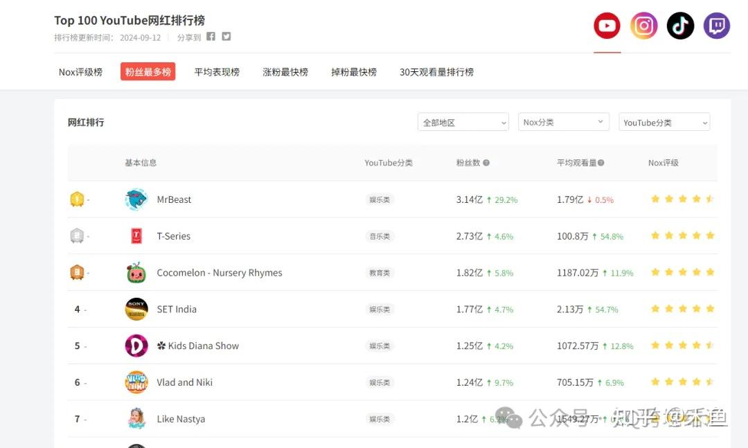
Task: Open the 全部地区 region dropdown
Action: tap(463, 122)
